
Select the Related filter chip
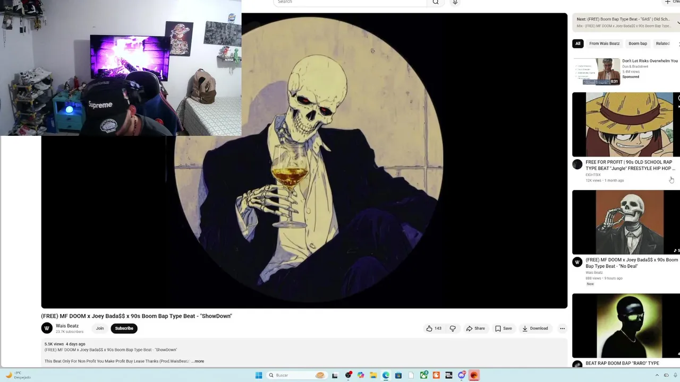(x=662, y=44)
